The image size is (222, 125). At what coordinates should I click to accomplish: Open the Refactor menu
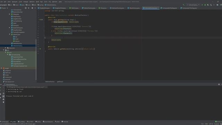click(32, 2)
